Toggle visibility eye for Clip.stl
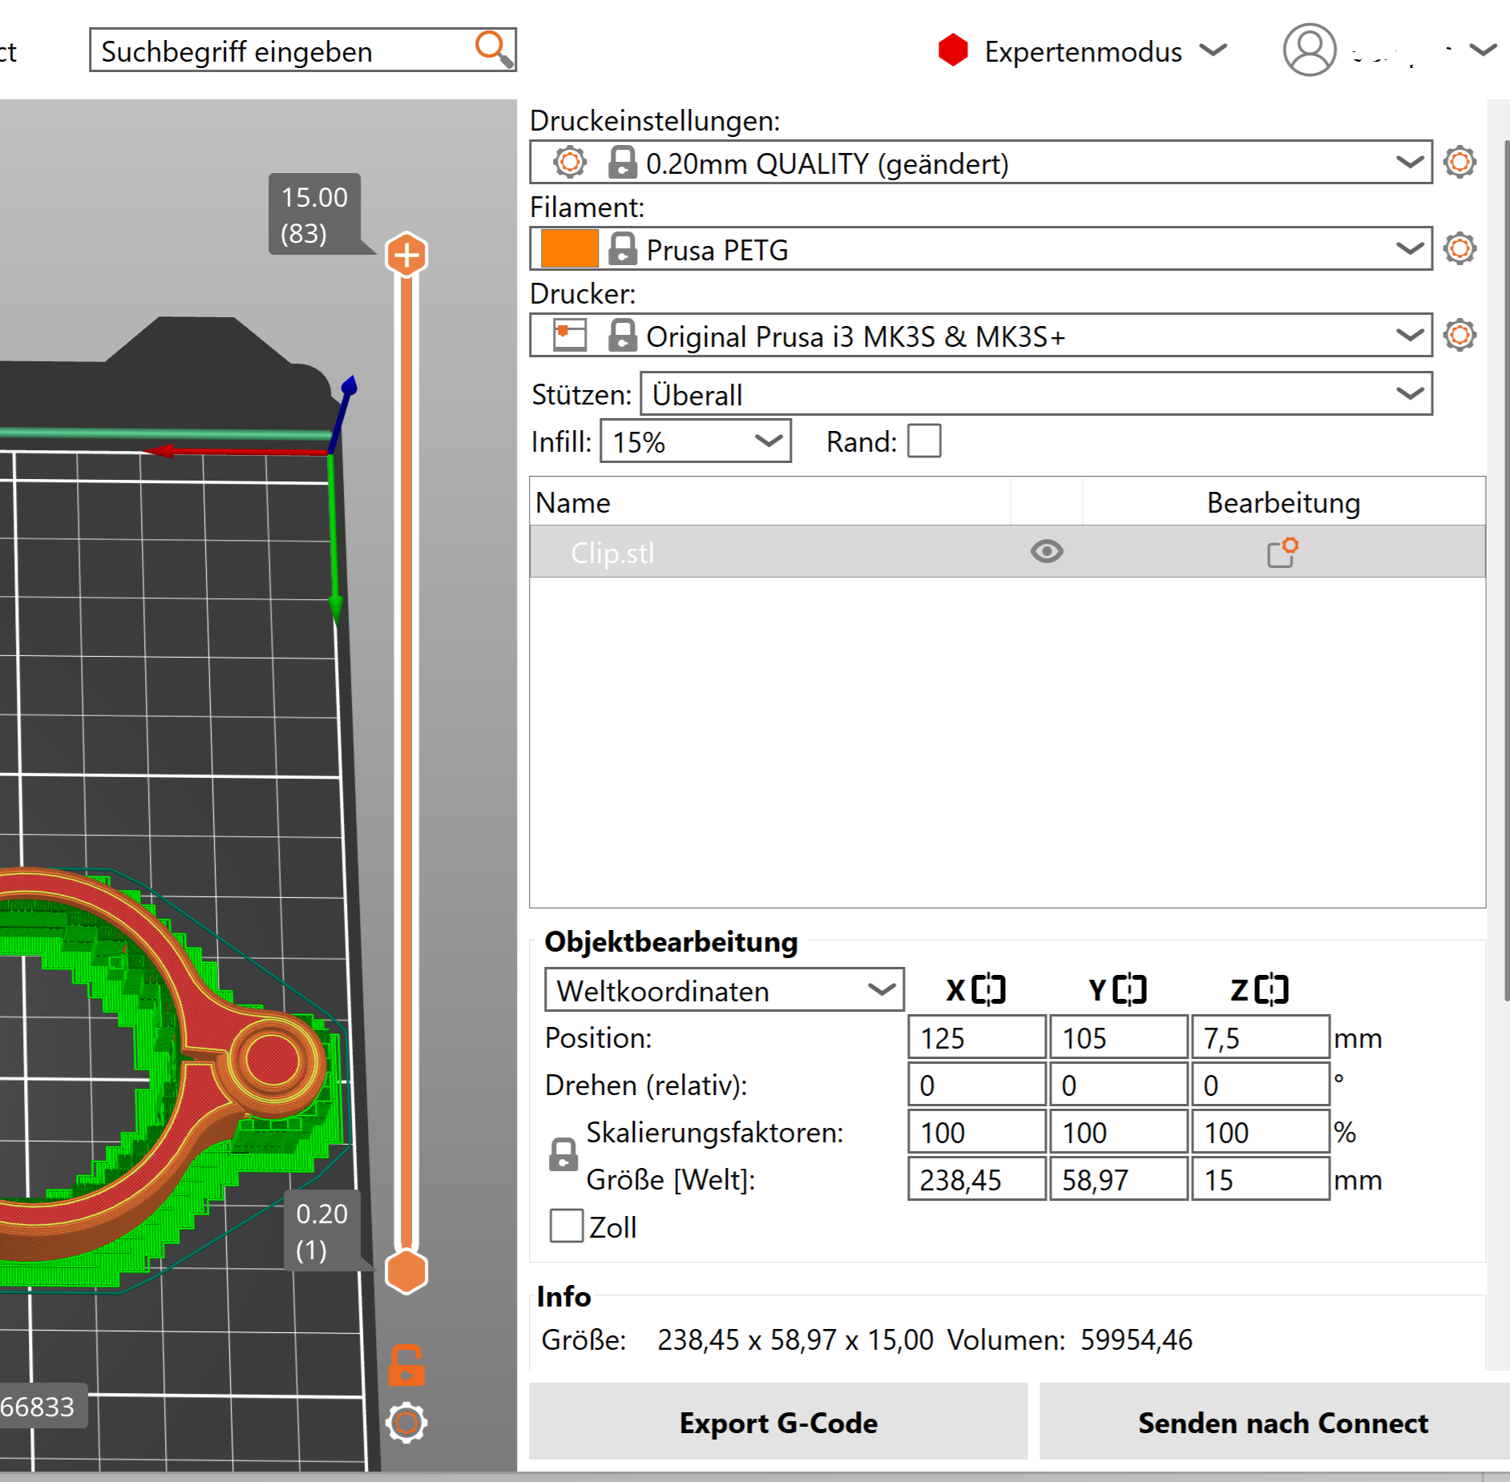Viewport: 1510px width, 1482px height. [1047, 552]
